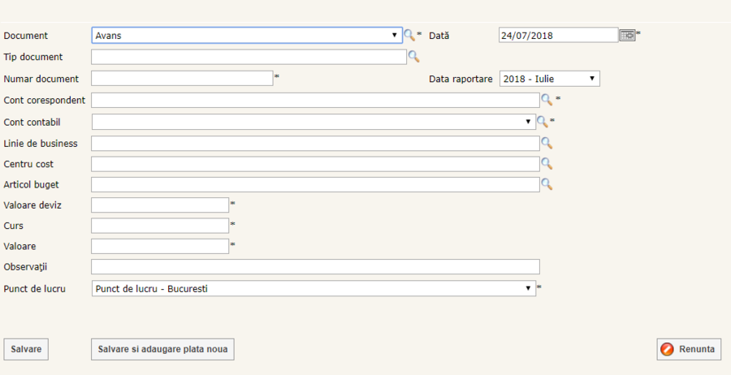Expand the Document dropdown showing Avans
The width and height of the screenshot is (731, 375).
(247, 36)
